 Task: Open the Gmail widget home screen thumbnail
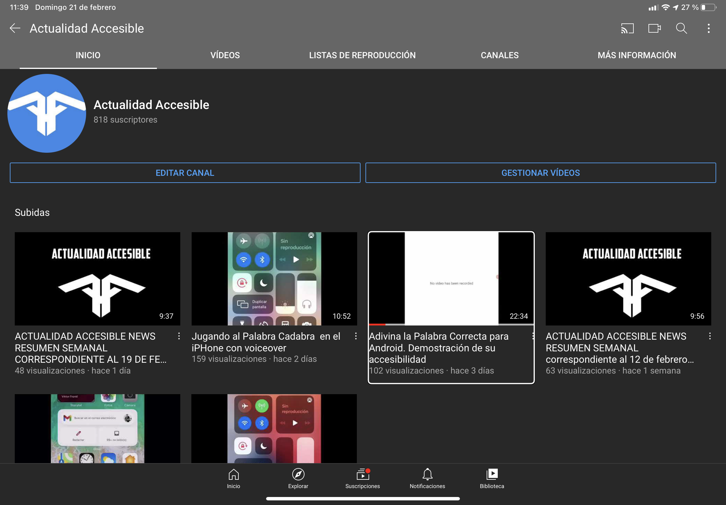pos(97,428)
